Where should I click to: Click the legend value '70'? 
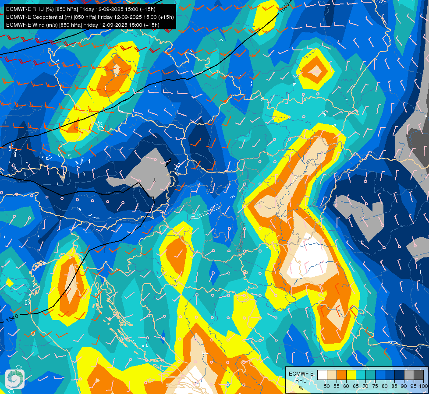pos(365,386)
